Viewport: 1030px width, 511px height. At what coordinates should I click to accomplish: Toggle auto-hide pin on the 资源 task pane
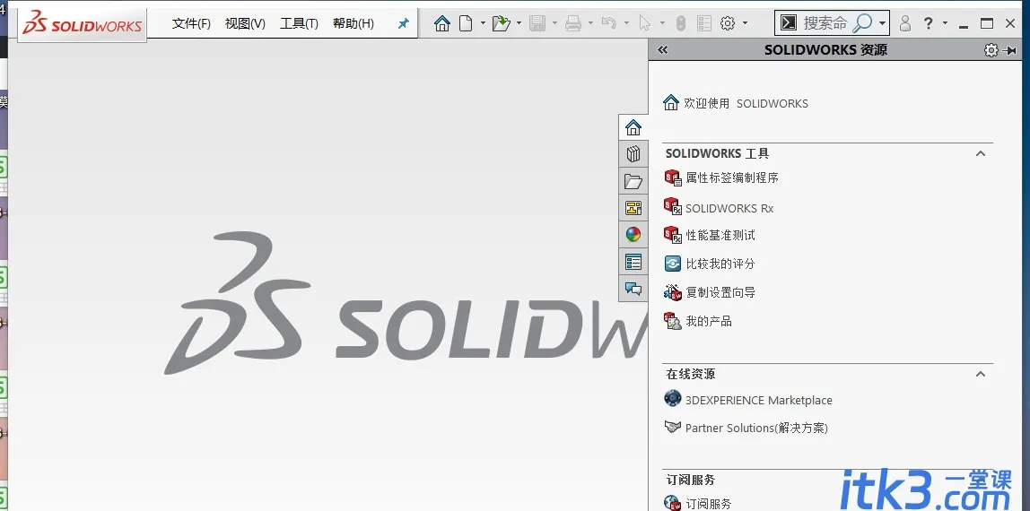click(1011, 50)
